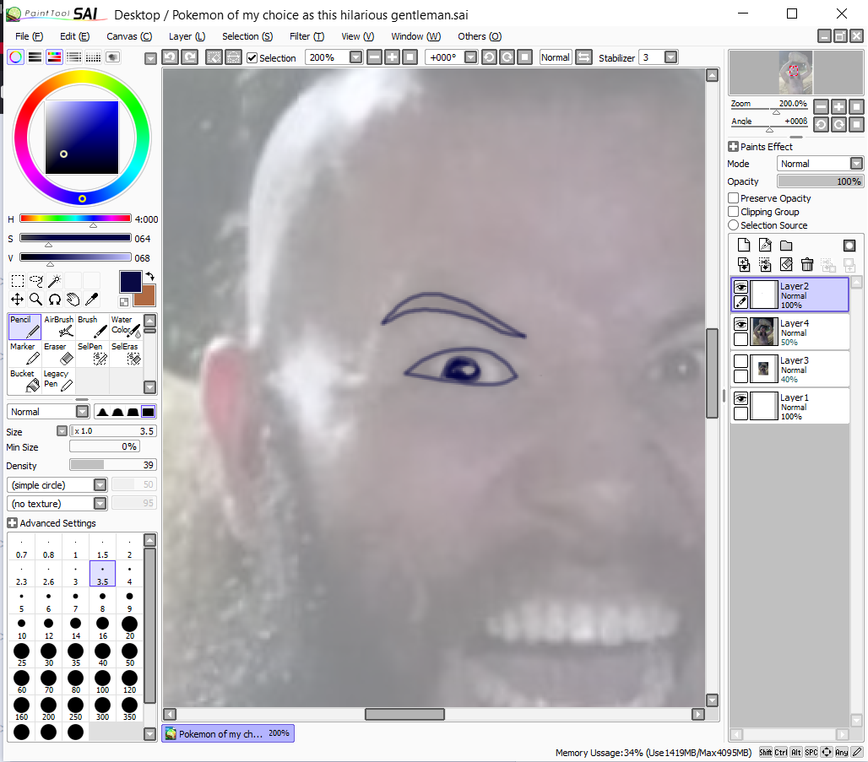
Task: Adjust the Hue slider
Action: coord(75,219)
